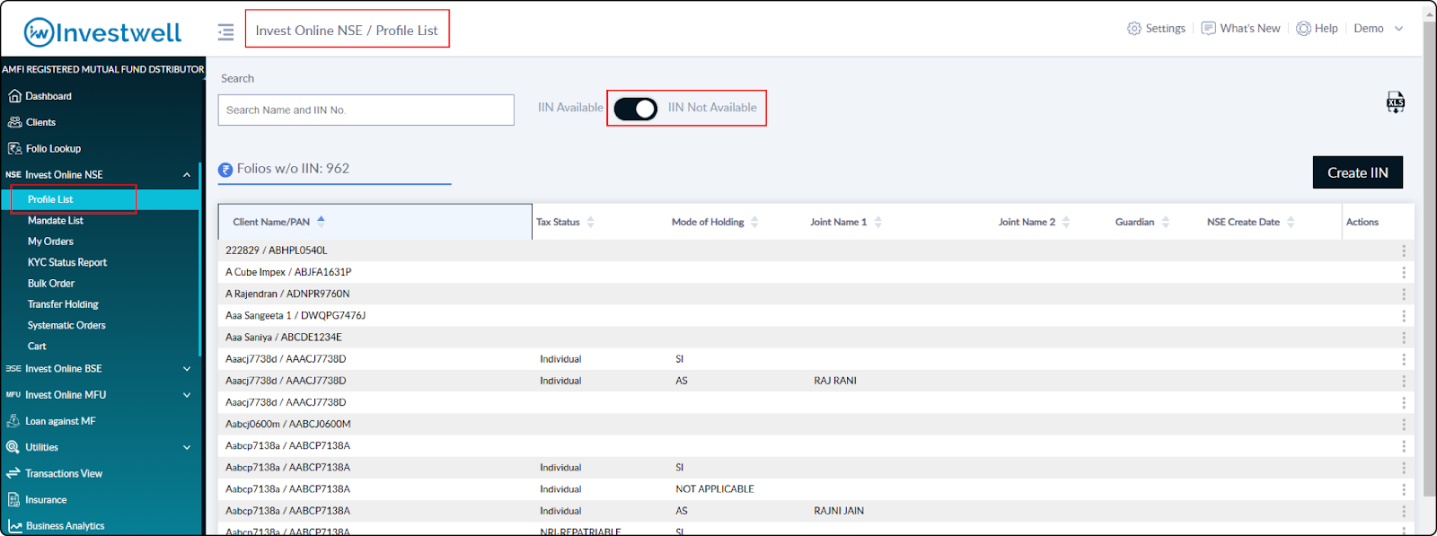The height and width of the screenshot is (536, 1437).
Task: Open Cart menu item
Action: click(x=37, y=347)
